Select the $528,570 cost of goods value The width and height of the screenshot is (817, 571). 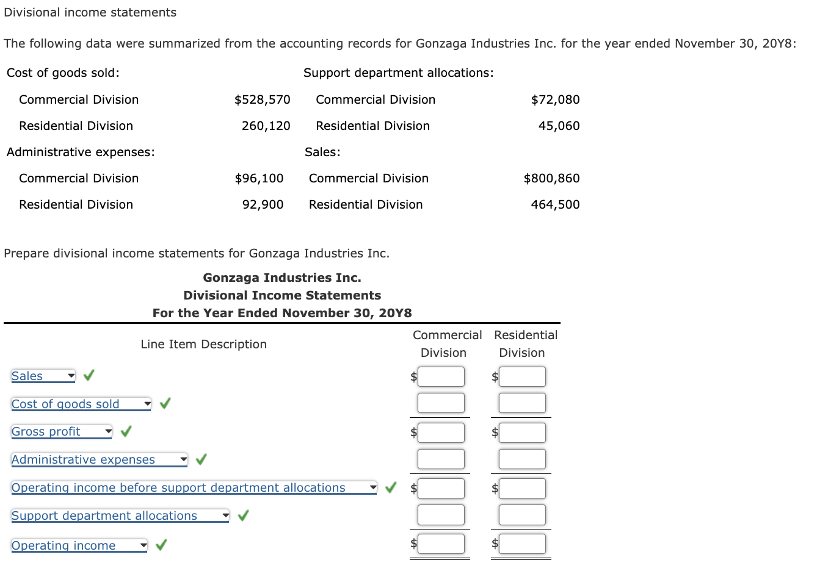(x=263, y=99)
